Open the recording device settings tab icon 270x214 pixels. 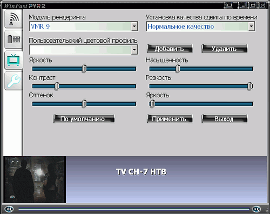tap(13, 39)
